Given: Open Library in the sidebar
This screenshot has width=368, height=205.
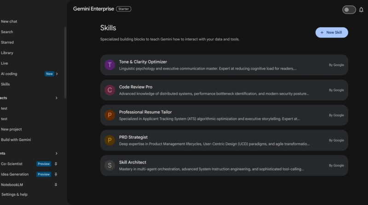Looking at the screenshot, I should pos(7,53).
